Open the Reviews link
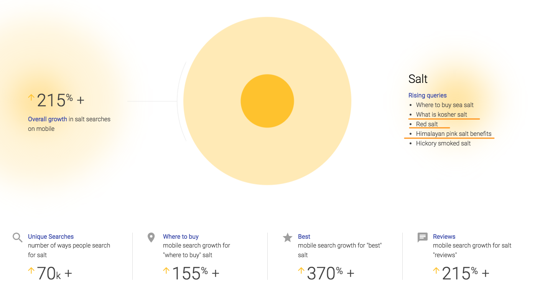Image resolution: width=535 pixels, height=299 pixels. click(x=444, y=236)
